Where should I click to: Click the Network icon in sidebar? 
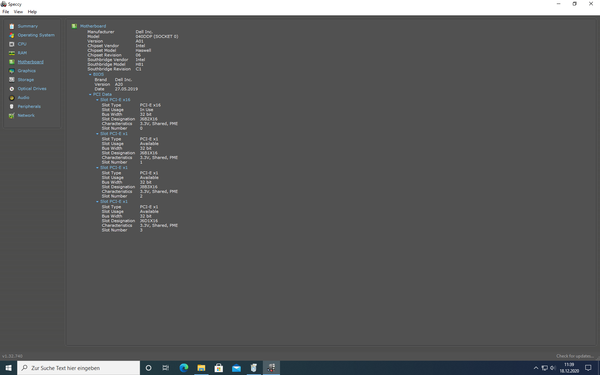tap(12, 116)
